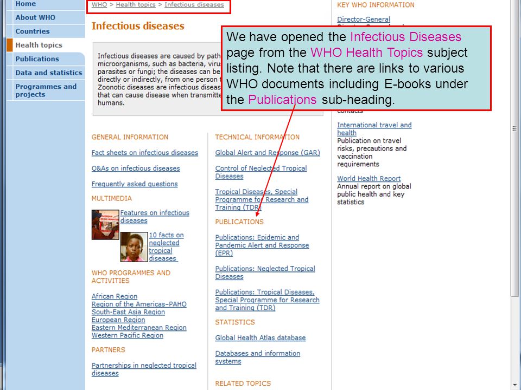Click the PARTNERS heading
The width and height of the screenshot is (521, 390).
[109, 350]
